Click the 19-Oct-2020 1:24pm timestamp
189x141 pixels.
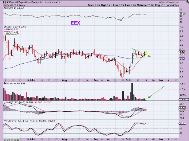tap(14, 5)
